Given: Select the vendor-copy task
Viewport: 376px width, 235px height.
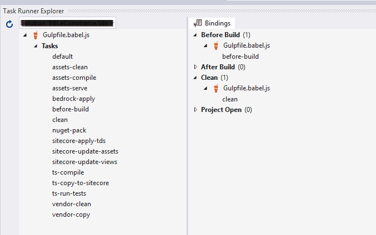Looking at the screenshot, I should pyautogui.click(x=71, y=214).
